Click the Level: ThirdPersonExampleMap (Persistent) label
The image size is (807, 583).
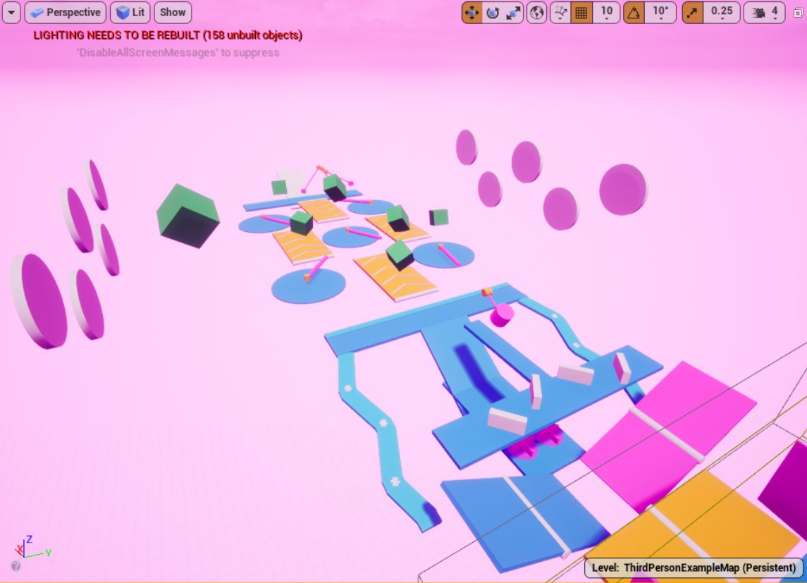click(694, 567)
